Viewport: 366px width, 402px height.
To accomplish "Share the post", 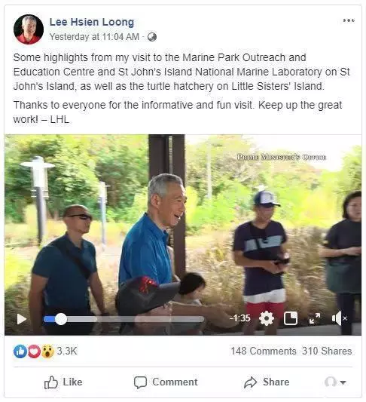I will coord(267,382).
